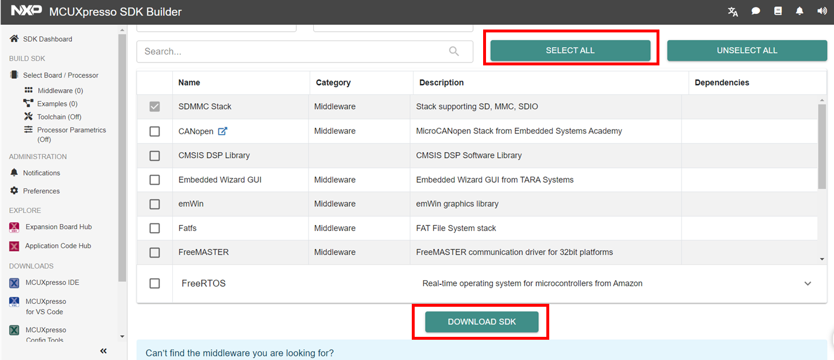Click the Category column header
Screen dimensions: 834x360
(333, 83)
